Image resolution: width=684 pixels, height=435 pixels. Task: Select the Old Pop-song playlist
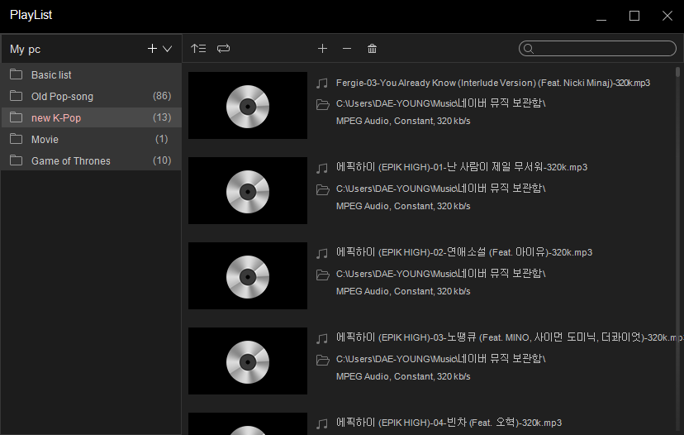(62, 97)
